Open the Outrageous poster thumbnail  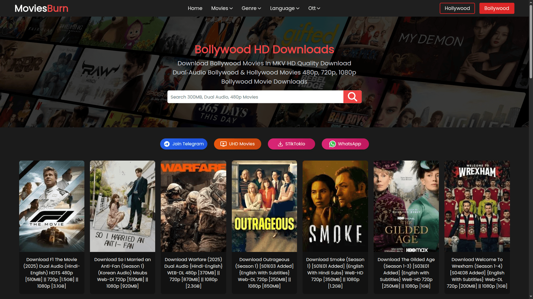pos(264,206)
